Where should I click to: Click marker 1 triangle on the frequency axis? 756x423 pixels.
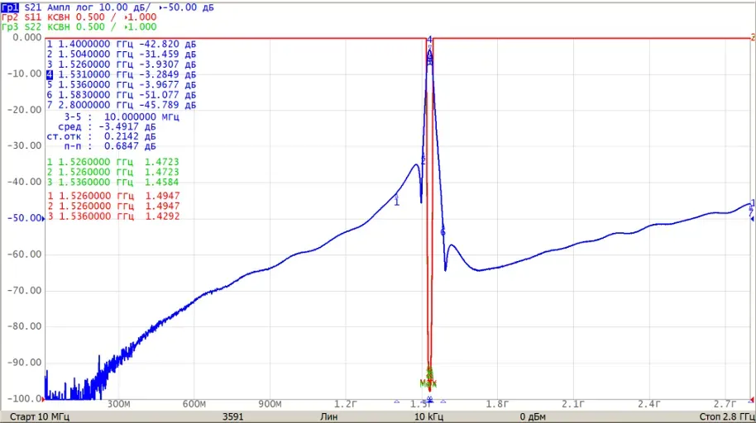click(396, 401)
